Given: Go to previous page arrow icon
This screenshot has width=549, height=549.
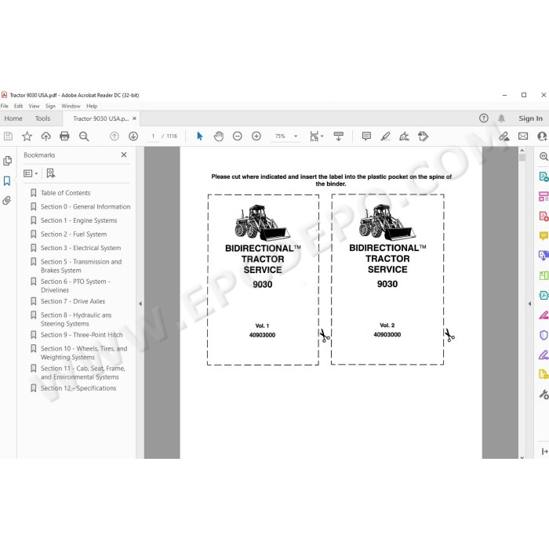Looking at the screenshot, I should pos(115,136).
